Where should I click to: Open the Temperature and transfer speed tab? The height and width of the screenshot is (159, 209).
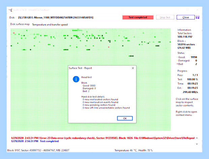50,25
